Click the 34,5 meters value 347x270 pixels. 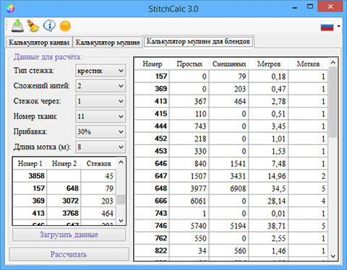tap(269, 188)
